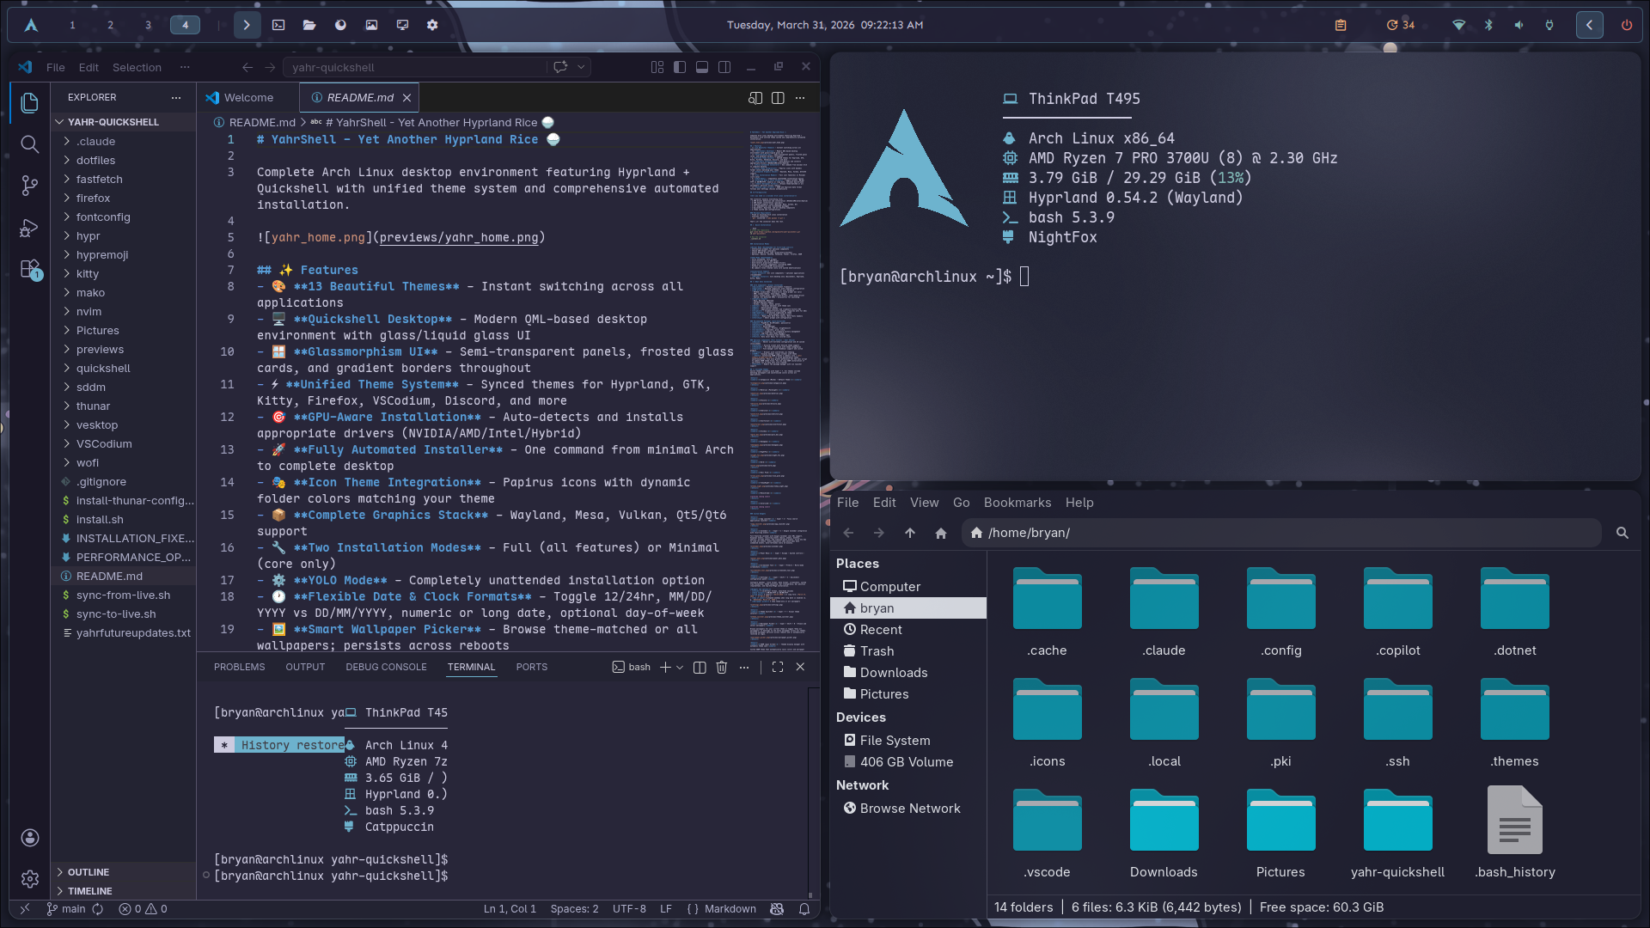
Task: Open Selection menu in VS Code
Action: pos(137,67)
